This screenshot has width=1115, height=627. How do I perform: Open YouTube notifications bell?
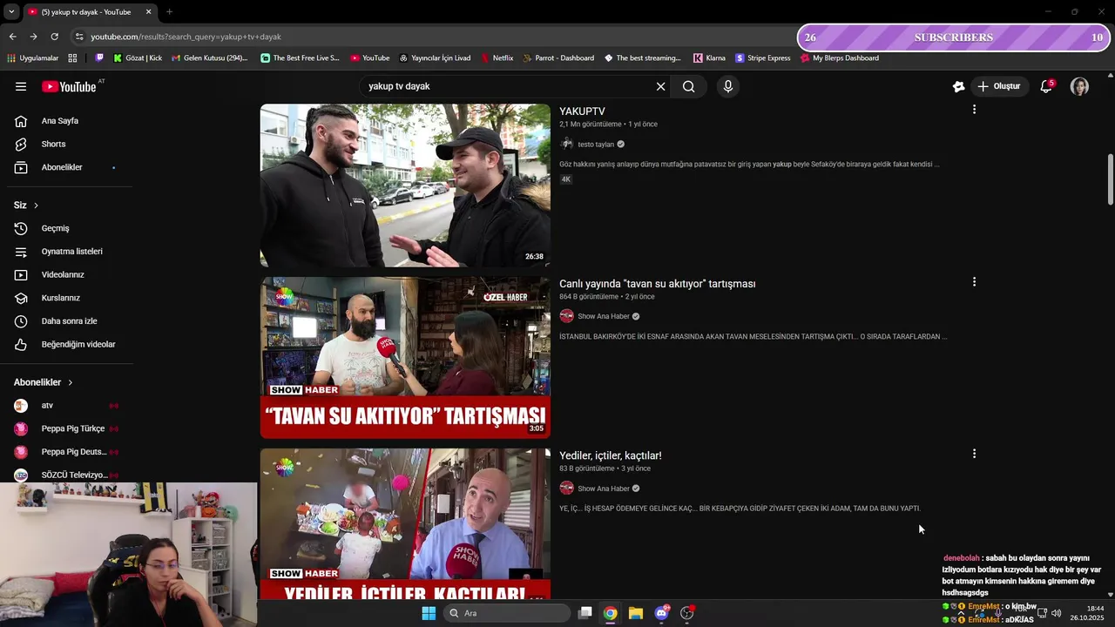click(x=1046, y=86)
